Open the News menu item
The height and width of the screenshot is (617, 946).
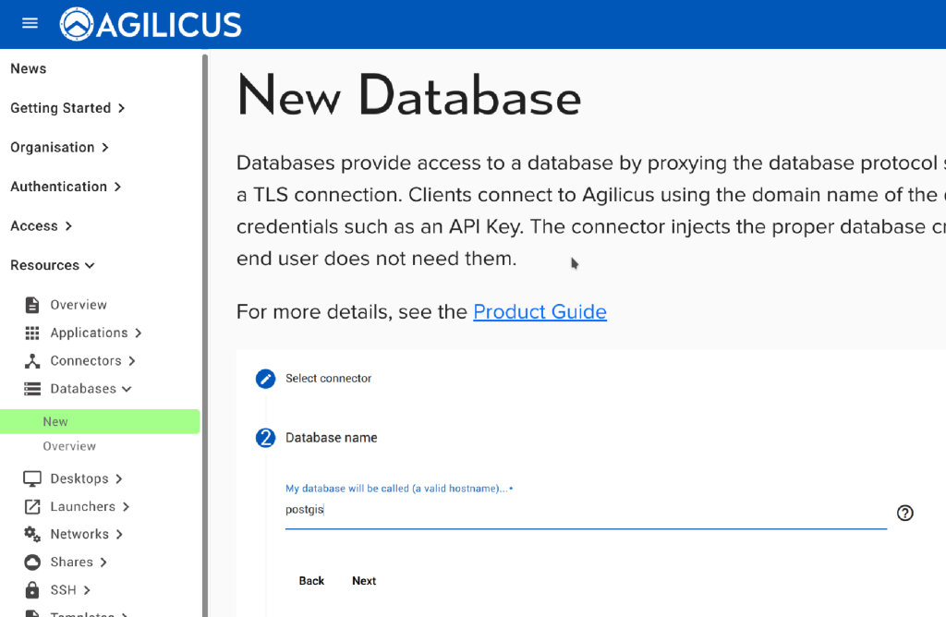(x=29, y=68)
